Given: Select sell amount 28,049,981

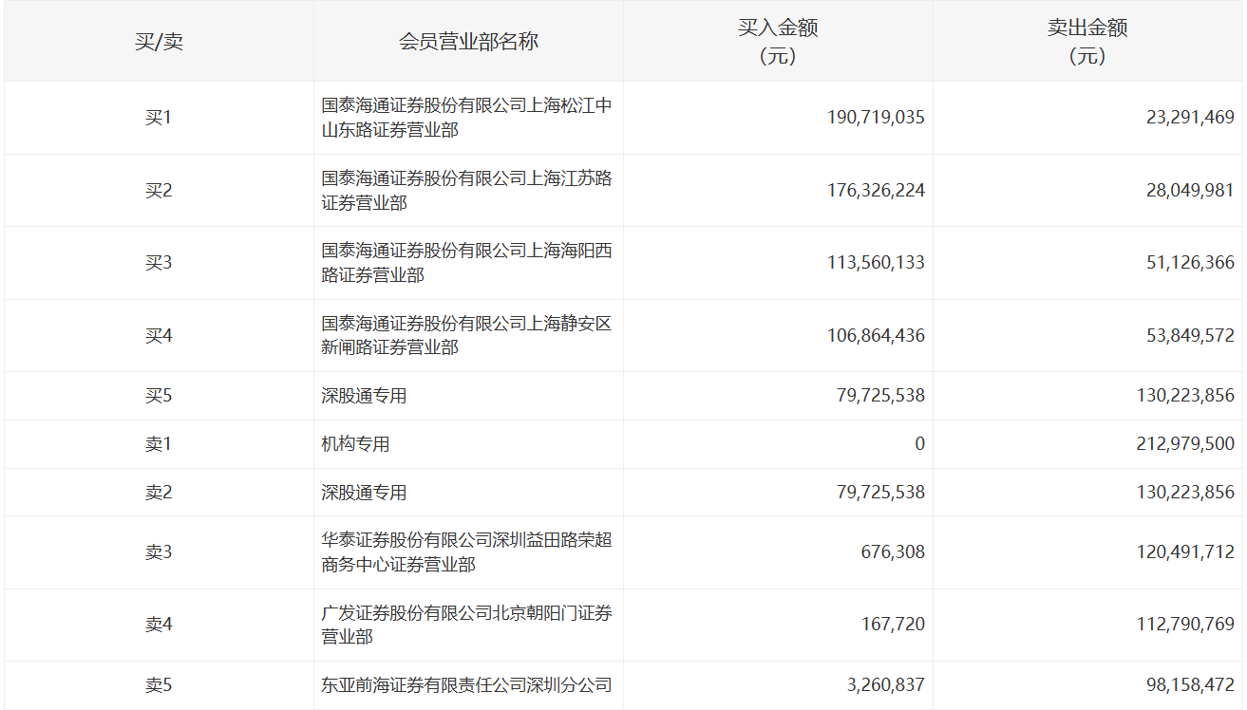Looking at the screenshot, I should tap(1190, 191).
